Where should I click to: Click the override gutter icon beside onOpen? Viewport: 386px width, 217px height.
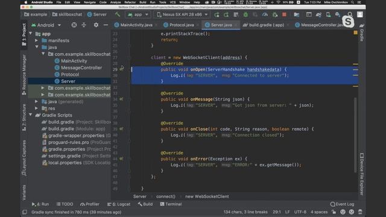point(121,69)
